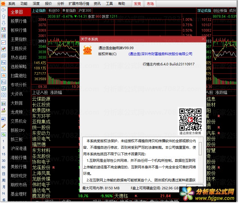Click the blue arrow import icon
239x203 pixels.
click(x=3, y=119)
